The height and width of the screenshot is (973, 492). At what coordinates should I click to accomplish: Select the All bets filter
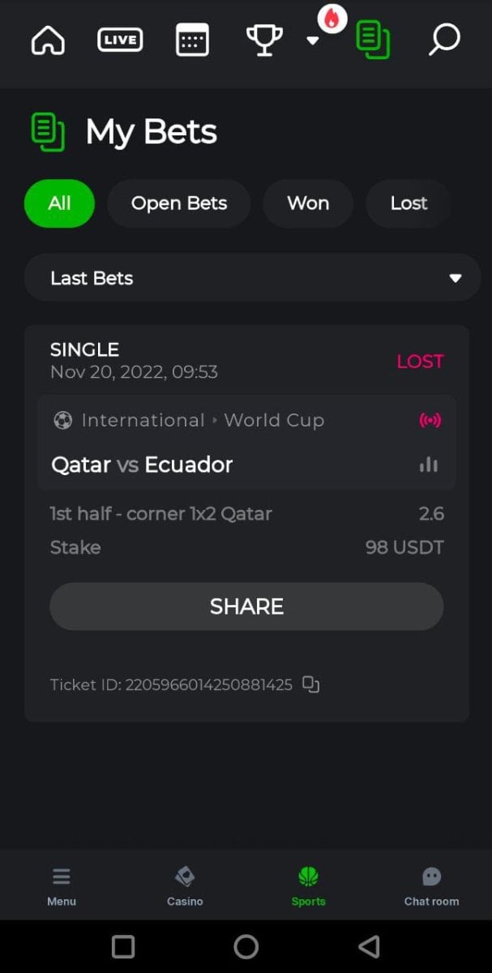click(59, 204)
